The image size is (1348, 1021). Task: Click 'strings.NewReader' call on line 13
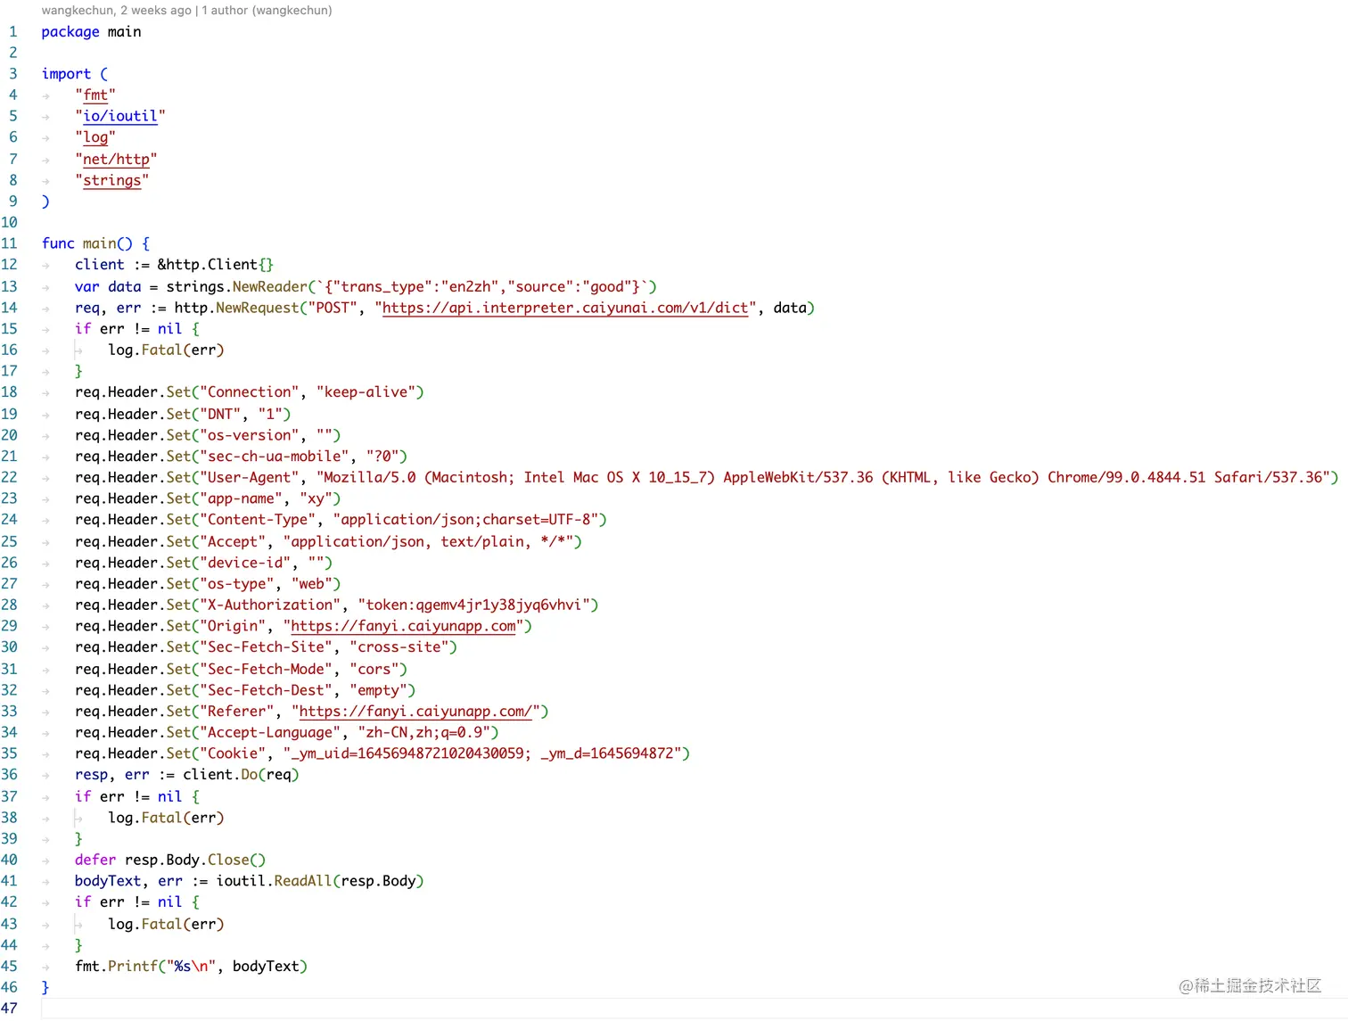(237, 286)
